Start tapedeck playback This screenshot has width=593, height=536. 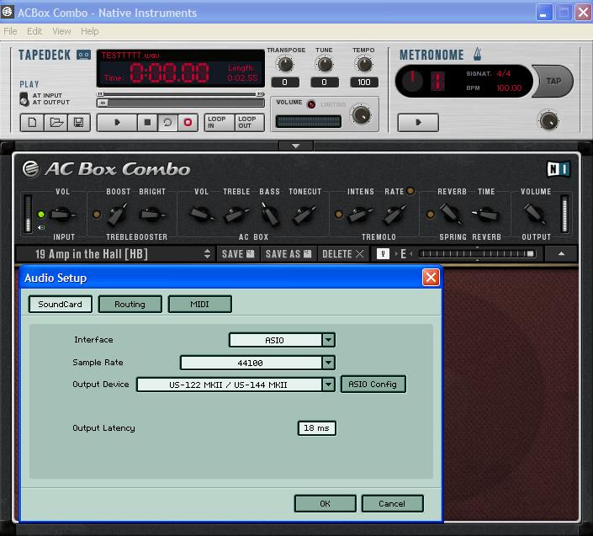tap(117, 123)
